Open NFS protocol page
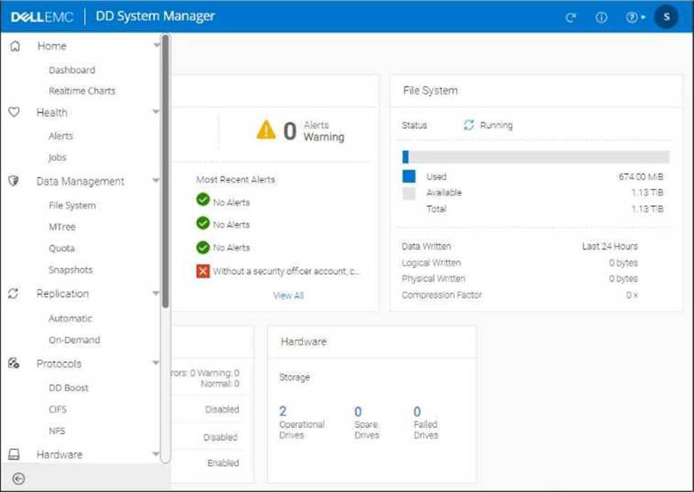The image size is (694, 492). [56, 431]
